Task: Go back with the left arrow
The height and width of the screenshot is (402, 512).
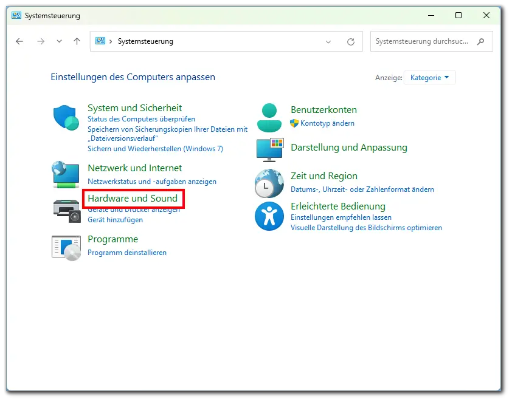Action: click(19, 41)
